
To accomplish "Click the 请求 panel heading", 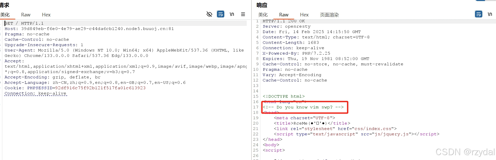I will 4,5.
